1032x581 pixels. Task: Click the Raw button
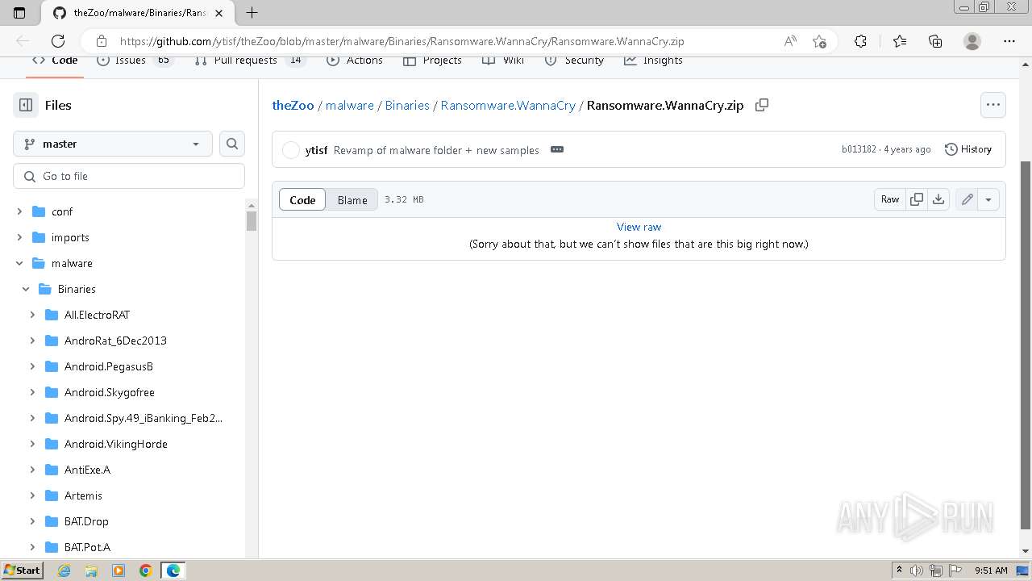tap(890, 199)
